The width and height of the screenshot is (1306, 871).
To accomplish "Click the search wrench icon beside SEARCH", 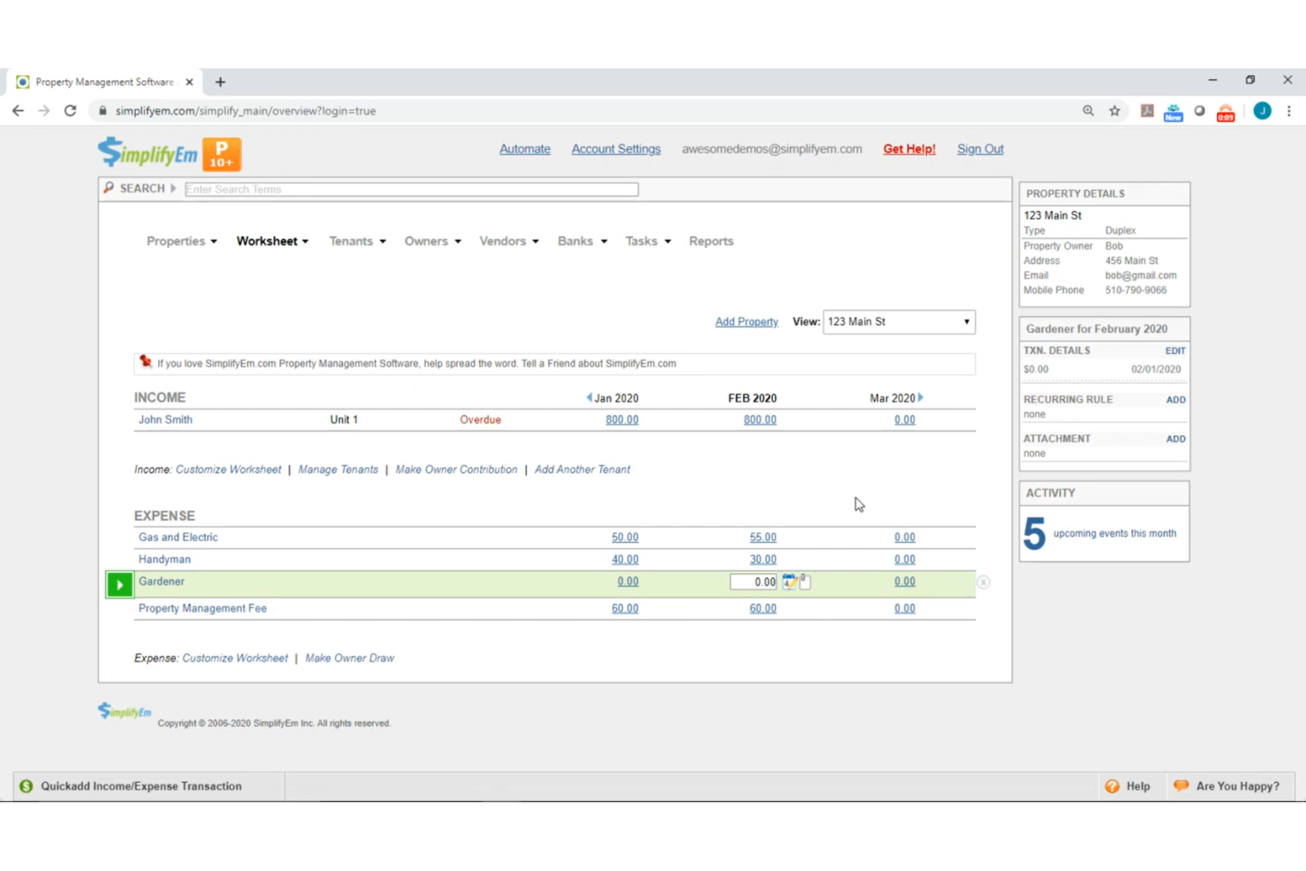I will 109,188.
